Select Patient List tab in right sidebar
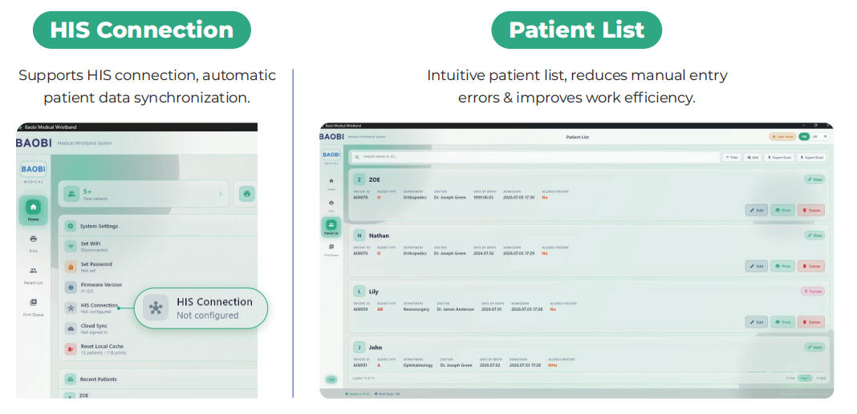This screenshot has width=857, height=414. click(331, 227)
